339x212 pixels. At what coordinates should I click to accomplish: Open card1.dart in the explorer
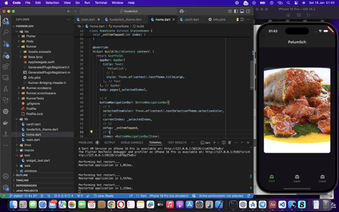pos(33,124)
